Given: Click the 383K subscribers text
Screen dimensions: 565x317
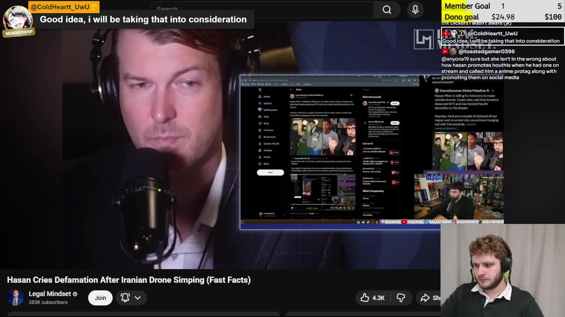Looking at the screenshot, I should click(x=48, y=302).
